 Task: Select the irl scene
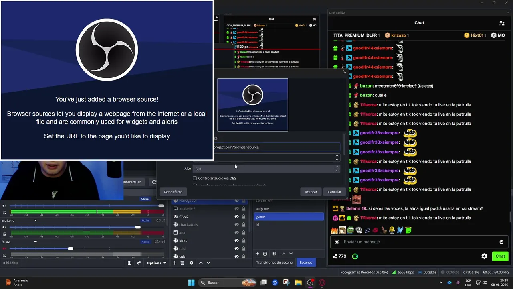tap(289, 225)
